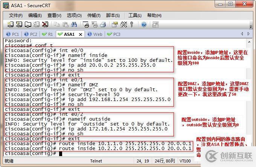256x167 pixels.
Task: Click the Copy toolbar icon
Action: click(56, 25)
